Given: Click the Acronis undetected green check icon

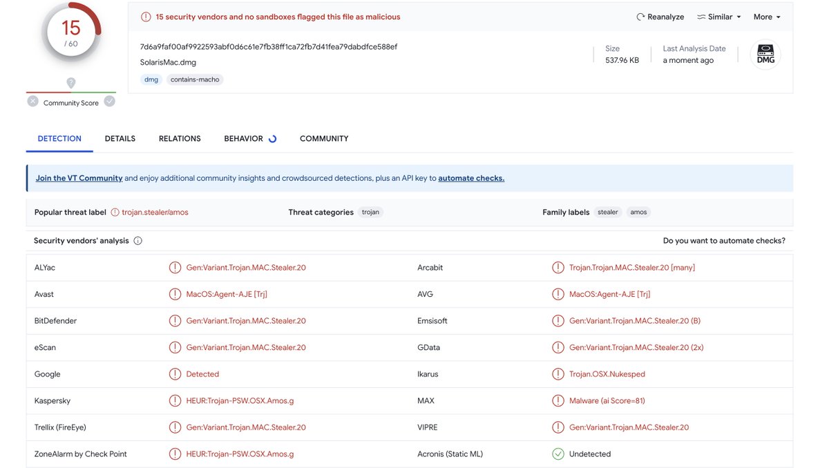Looking at the screenshot, I should (x=558, y=454).
